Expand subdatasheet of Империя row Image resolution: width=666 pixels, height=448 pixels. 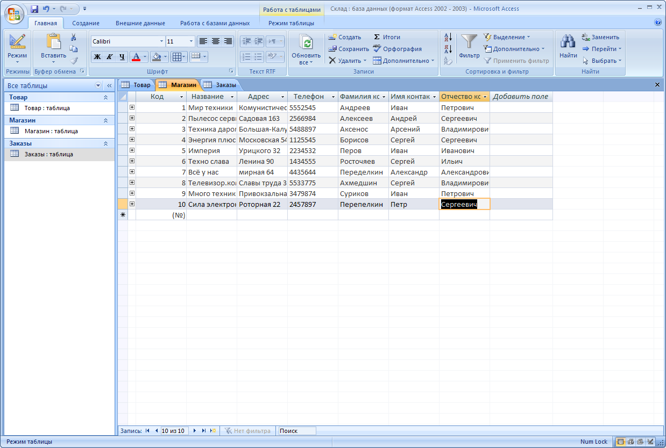(131, 150)
